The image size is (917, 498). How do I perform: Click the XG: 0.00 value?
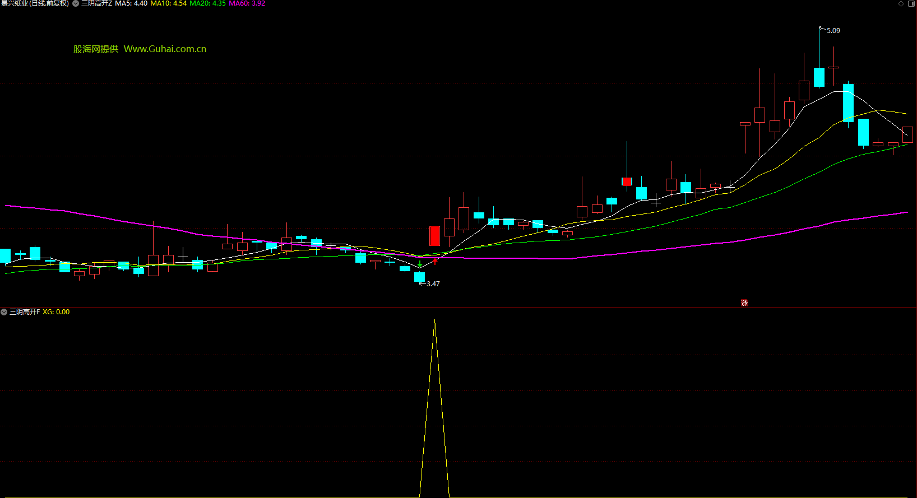pos(56,312)
